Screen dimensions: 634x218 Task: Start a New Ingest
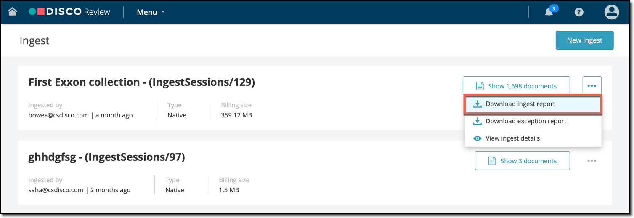[584, 40]
